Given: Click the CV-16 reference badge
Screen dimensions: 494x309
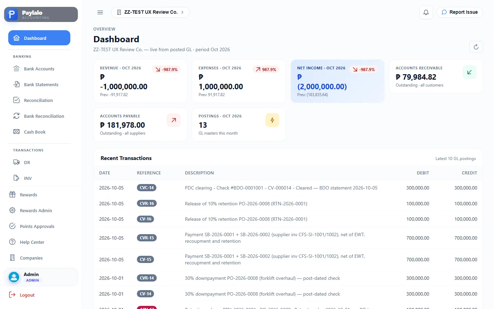Looking at the screenshot, I should click(x=145, y=219).
